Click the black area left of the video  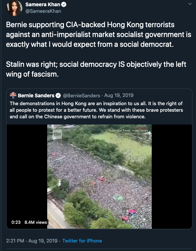pos(27,171)
